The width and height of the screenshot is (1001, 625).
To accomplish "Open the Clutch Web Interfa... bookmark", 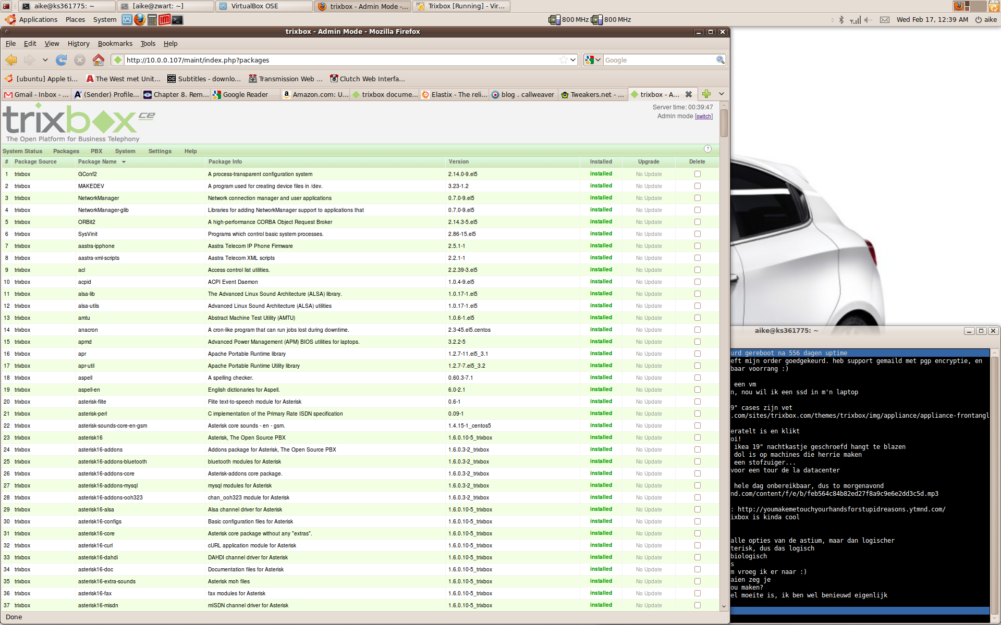I will (x=368, y=79).
